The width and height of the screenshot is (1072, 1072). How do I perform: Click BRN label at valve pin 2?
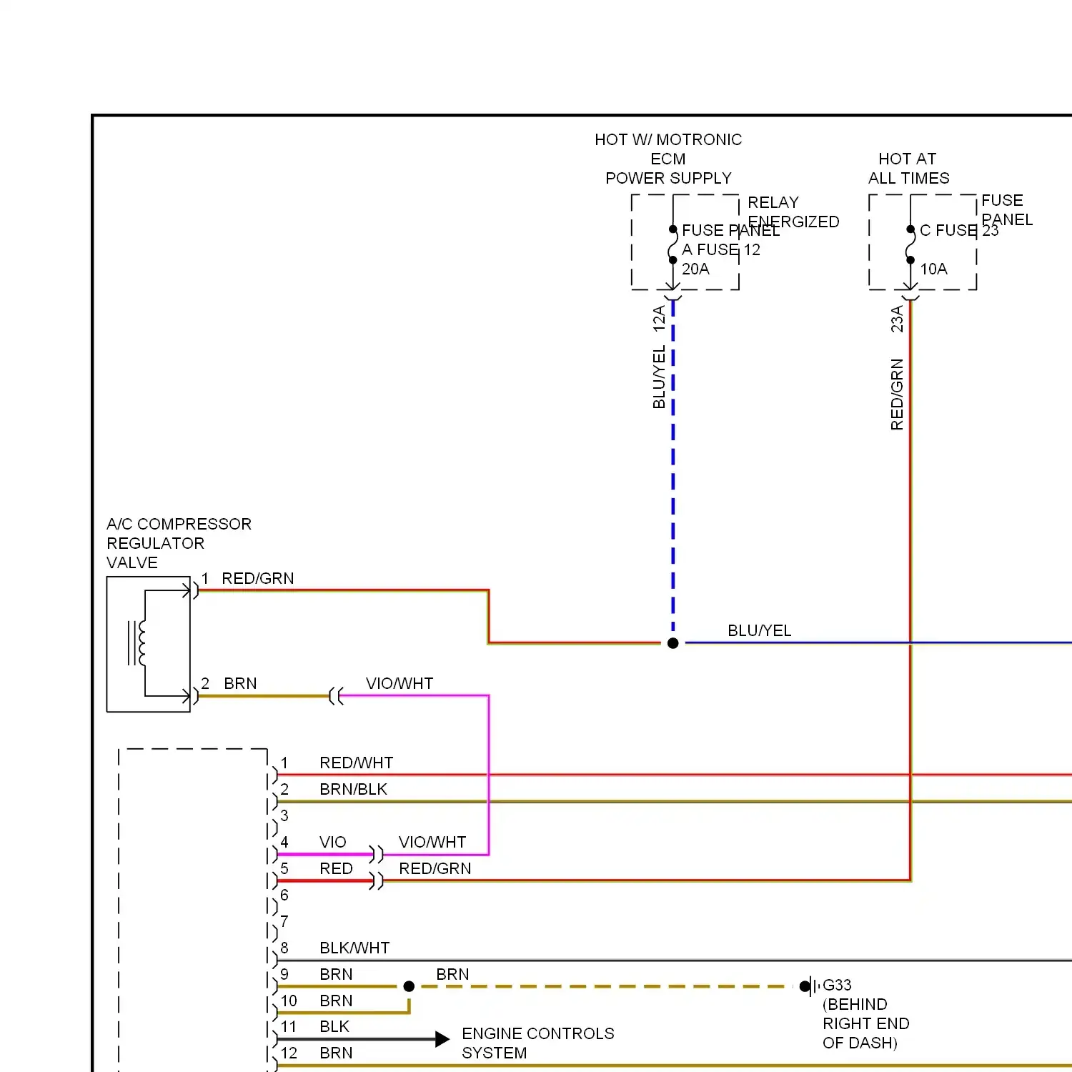[240, 683]
